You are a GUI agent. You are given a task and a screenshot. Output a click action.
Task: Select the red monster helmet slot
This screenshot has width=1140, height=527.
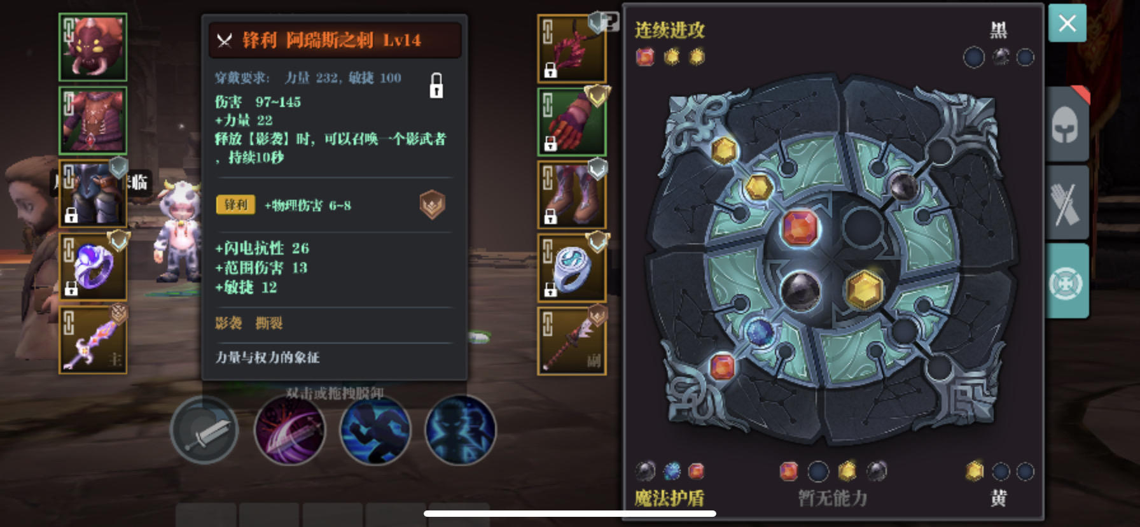click(93, 47)
